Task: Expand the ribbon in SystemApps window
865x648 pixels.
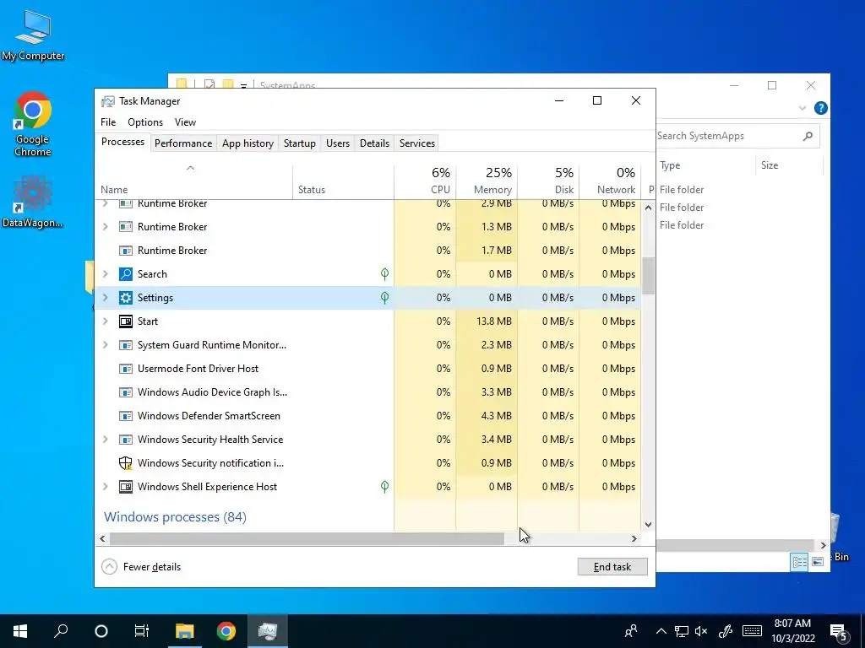Action: click(802, 109)
